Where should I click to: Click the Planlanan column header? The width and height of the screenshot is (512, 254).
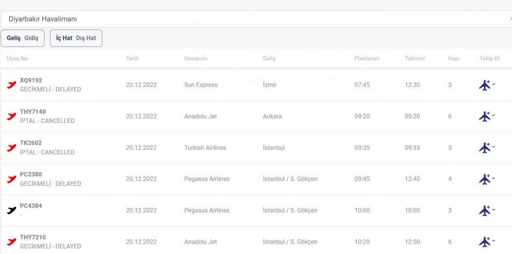coord(366,58)
